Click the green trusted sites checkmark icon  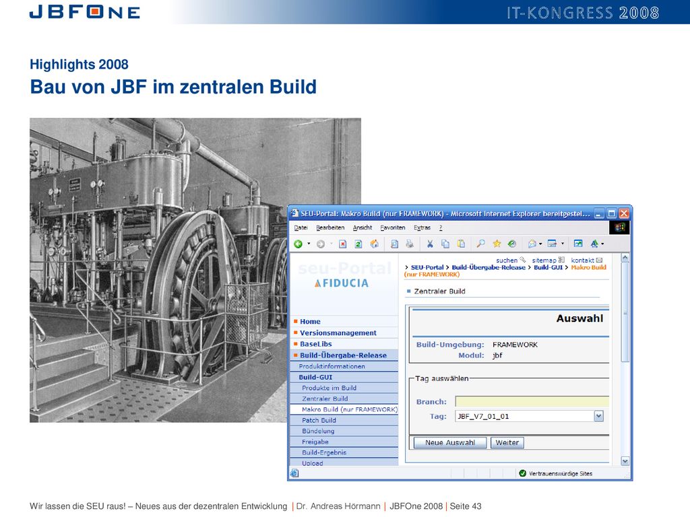522,473
